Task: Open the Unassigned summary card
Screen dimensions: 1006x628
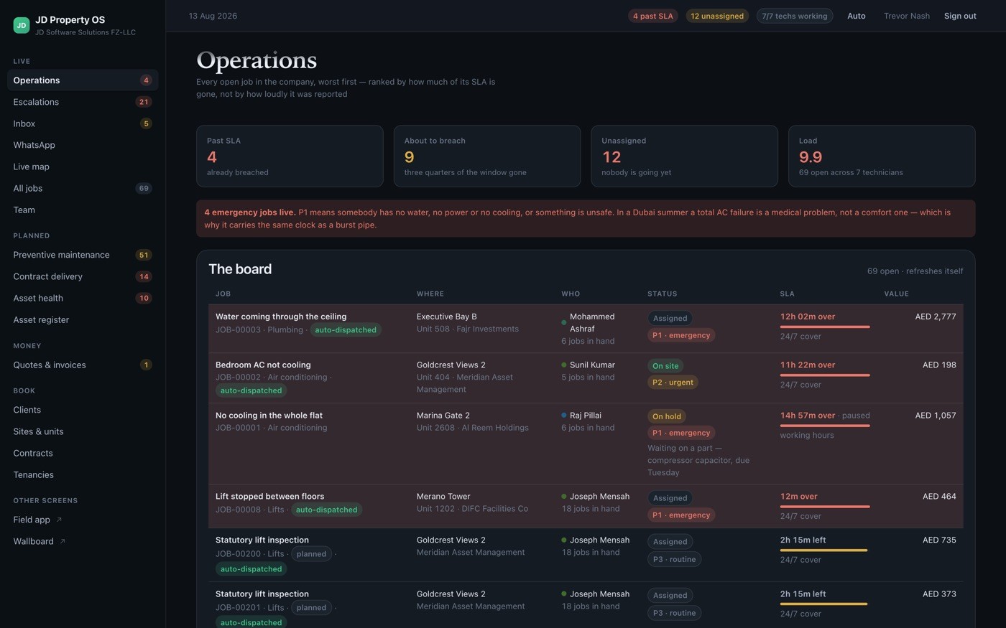Action: 684,156
